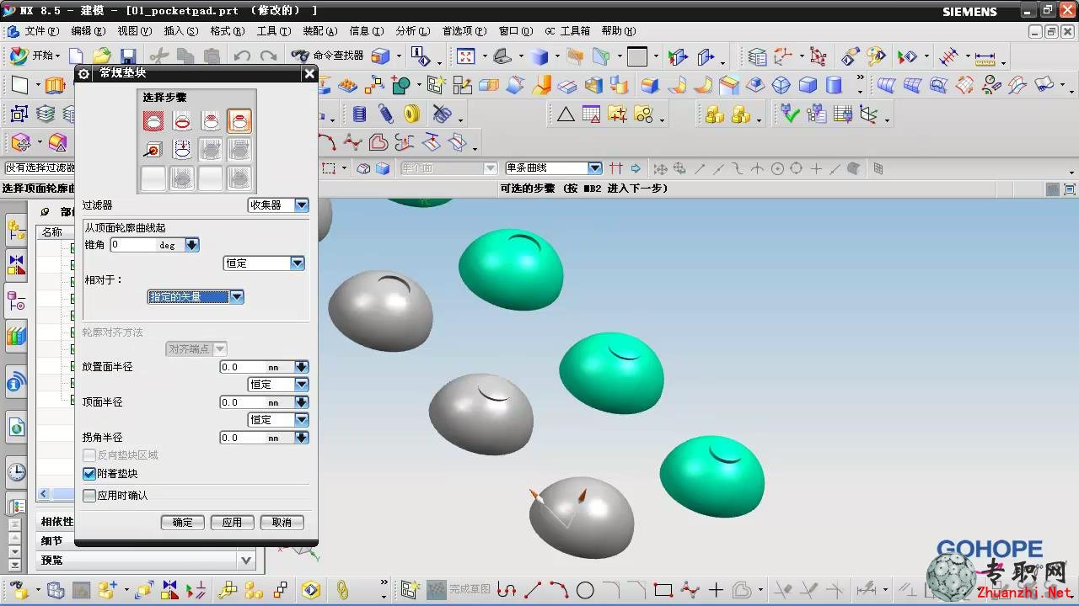The width and height of the screenshot is (1079, 606).
Task: Click the Undo arrow icon
Action: (242, 56)
